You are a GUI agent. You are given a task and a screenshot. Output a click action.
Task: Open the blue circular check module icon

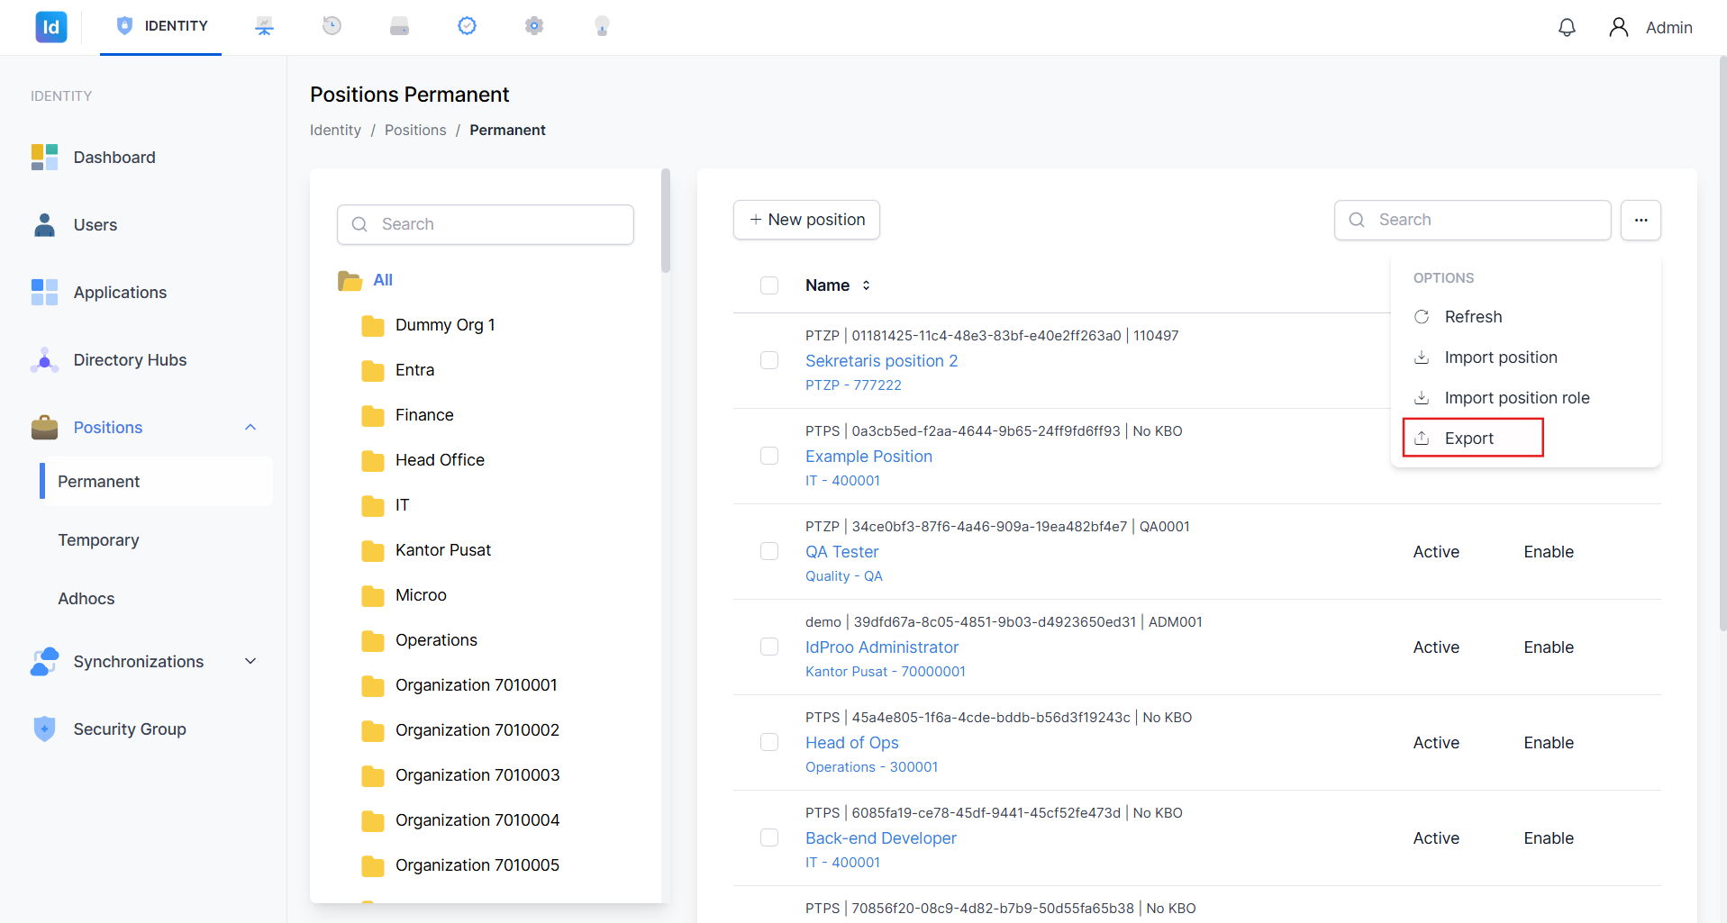click(x=467, y=26)
